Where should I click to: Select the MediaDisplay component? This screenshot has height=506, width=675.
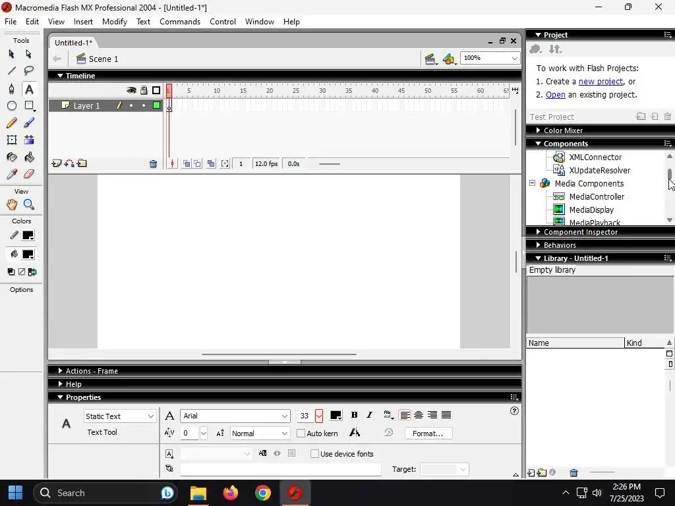591,210
